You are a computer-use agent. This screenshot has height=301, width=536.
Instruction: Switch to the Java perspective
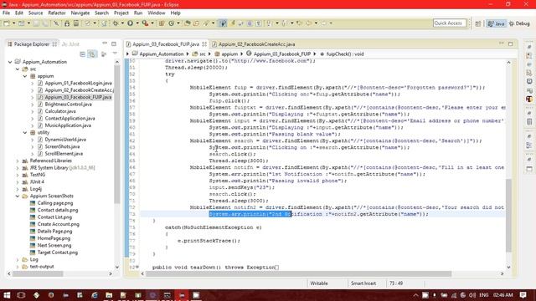coord(497,23)
